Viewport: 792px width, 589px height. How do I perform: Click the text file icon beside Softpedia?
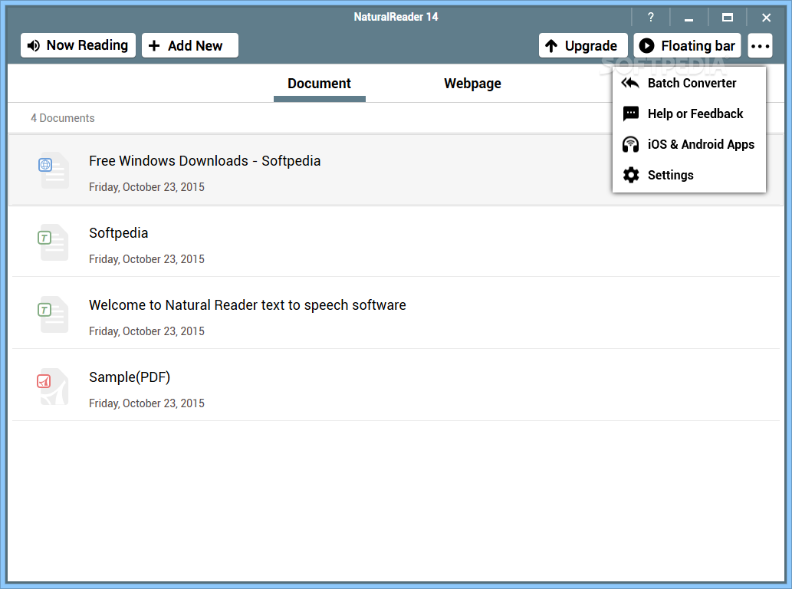(x=53, y=242)
